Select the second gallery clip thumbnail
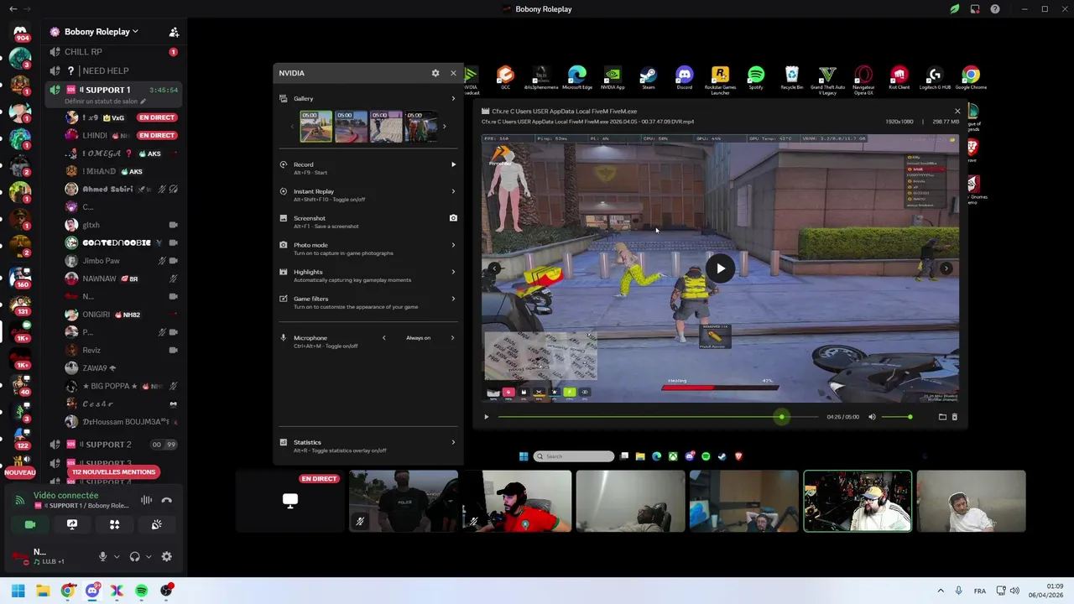This screenshot has width=1074, height=604. click(352, 127)
